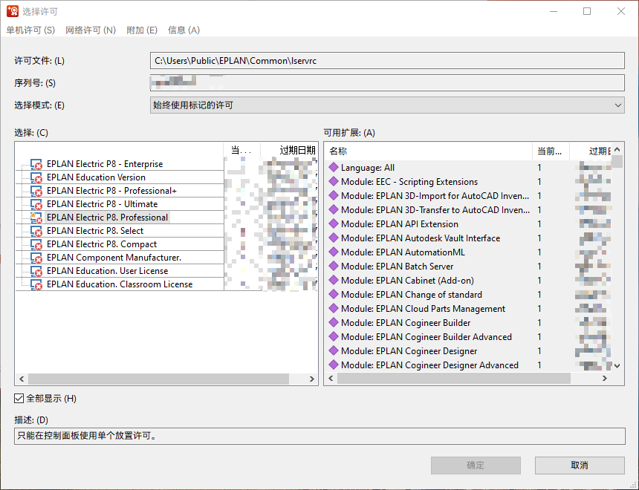Click the license icon for EPLAN Education. Classroom License
This screenshot has height=490, width=639.
(36, 284)
